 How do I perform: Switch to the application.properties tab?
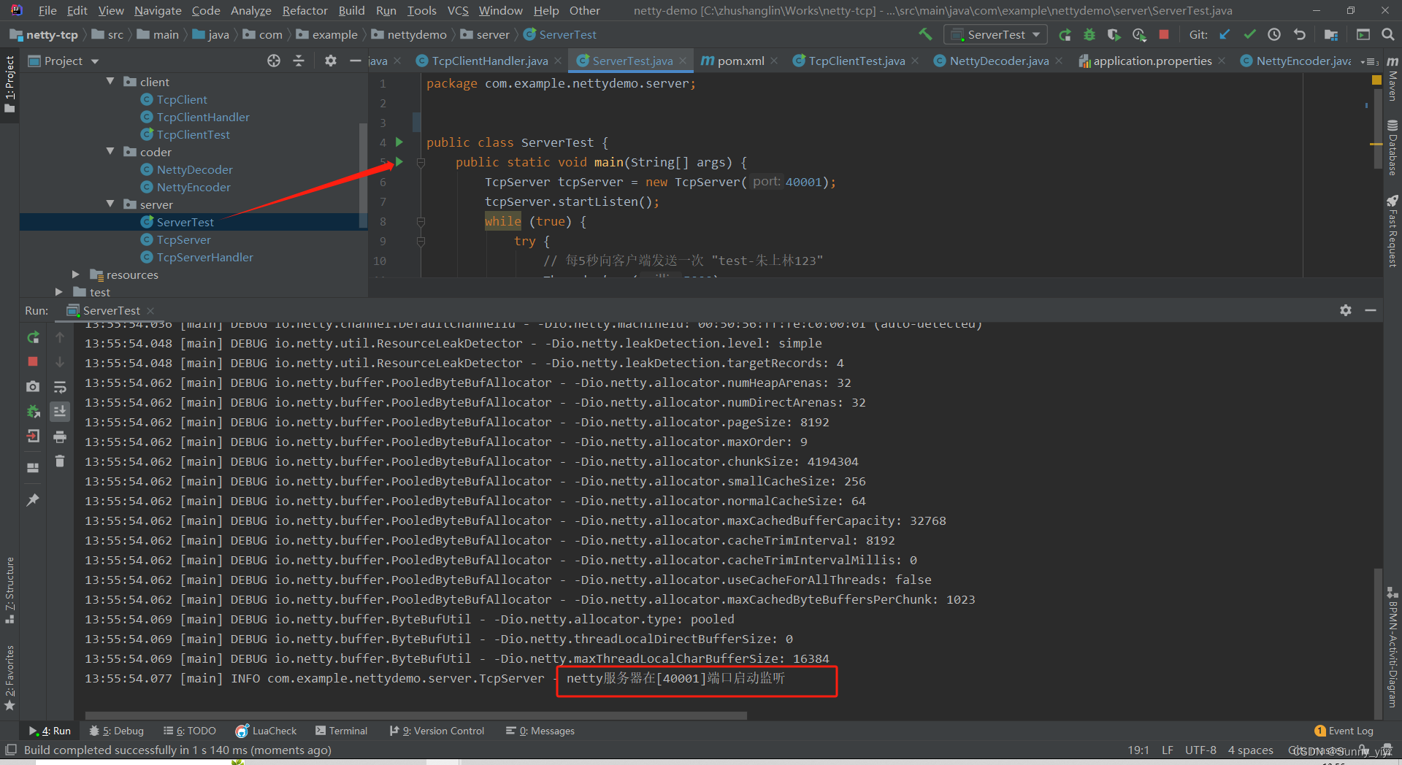pos(1152,61)
